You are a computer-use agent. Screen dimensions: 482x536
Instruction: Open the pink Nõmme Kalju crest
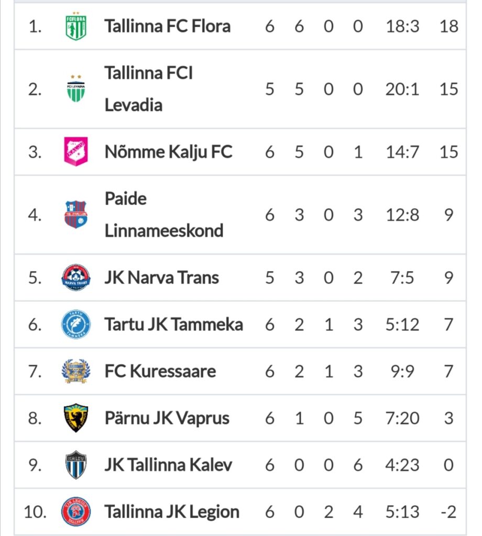(x=76, y=151)
